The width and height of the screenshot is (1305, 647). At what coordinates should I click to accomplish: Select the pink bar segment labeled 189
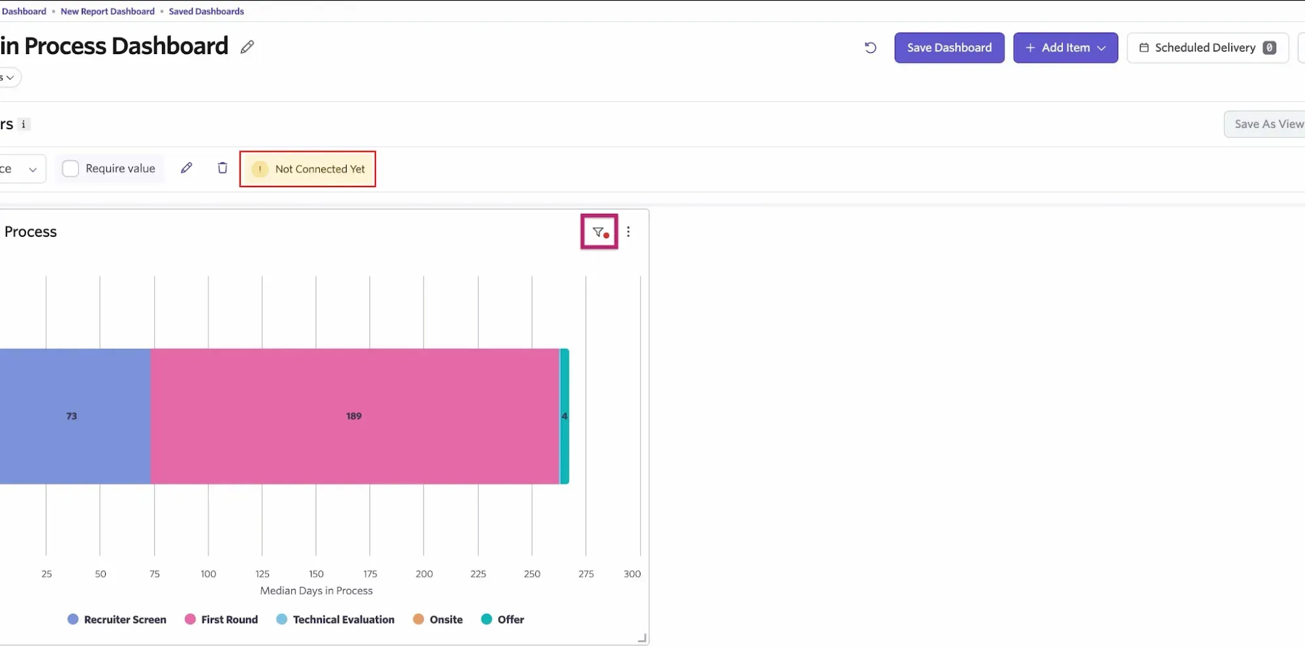tap(355, 416)
